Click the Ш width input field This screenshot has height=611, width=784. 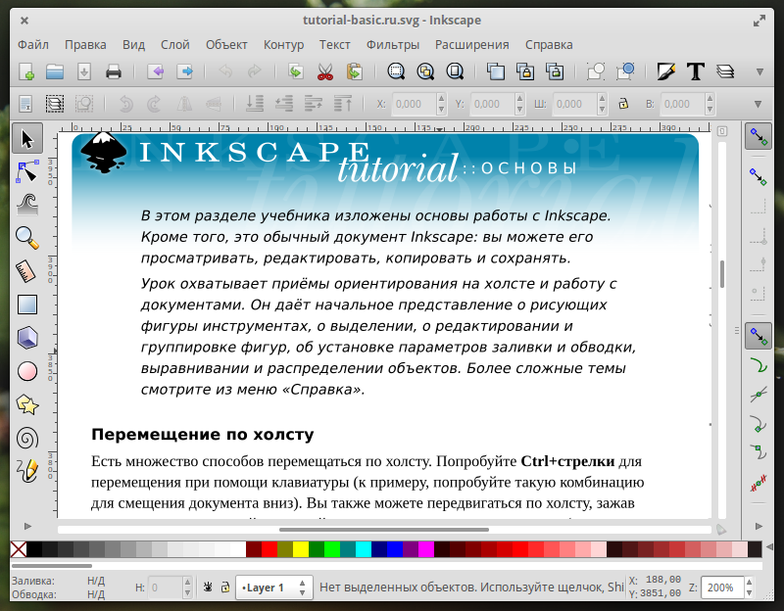point(575,104)
